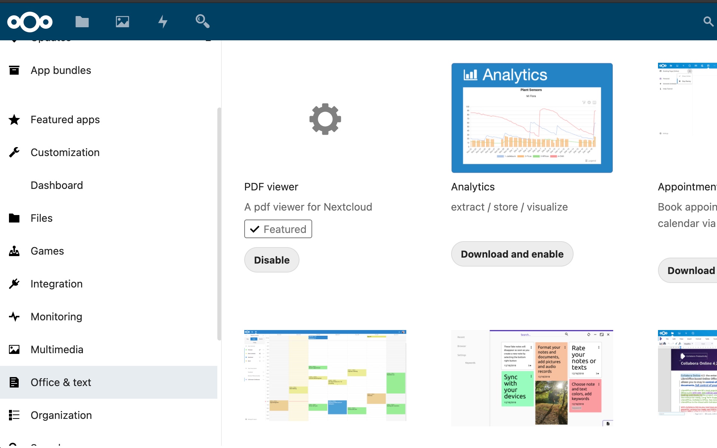Click the Featured badge on PDF viewer
Screen dimensions: 717x448
(278, 229)
